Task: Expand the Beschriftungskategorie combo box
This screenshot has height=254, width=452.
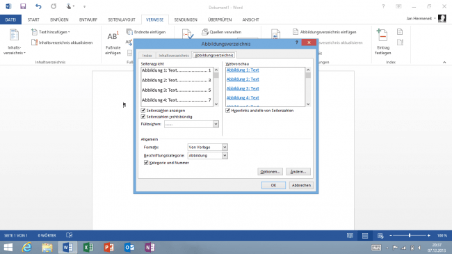Action: (x=225, y=156)
